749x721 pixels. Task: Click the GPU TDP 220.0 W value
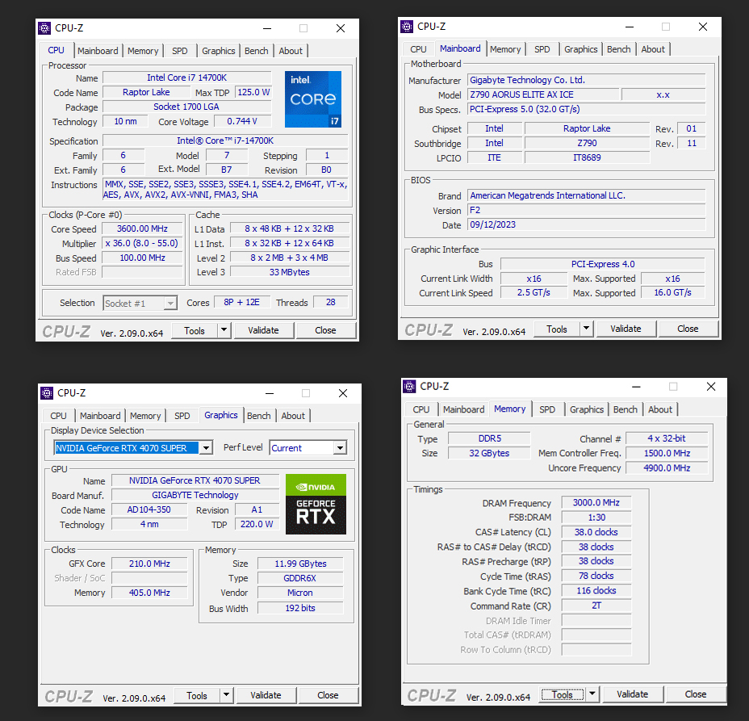pos(257,524)
